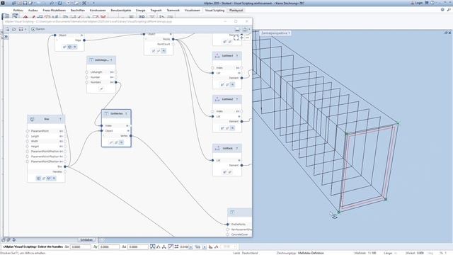Screen dimensions: 453x255
Task: Click the Maßstab 1:100 value in status bar
Action: [372, 253]
